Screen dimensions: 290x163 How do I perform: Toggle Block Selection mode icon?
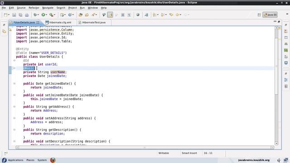pyautogui.click(x=123, y=15)
